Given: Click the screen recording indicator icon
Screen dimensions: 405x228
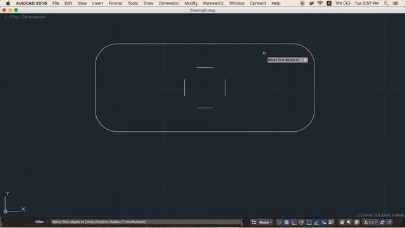Looking at the screenshot, I should (302, 3).
